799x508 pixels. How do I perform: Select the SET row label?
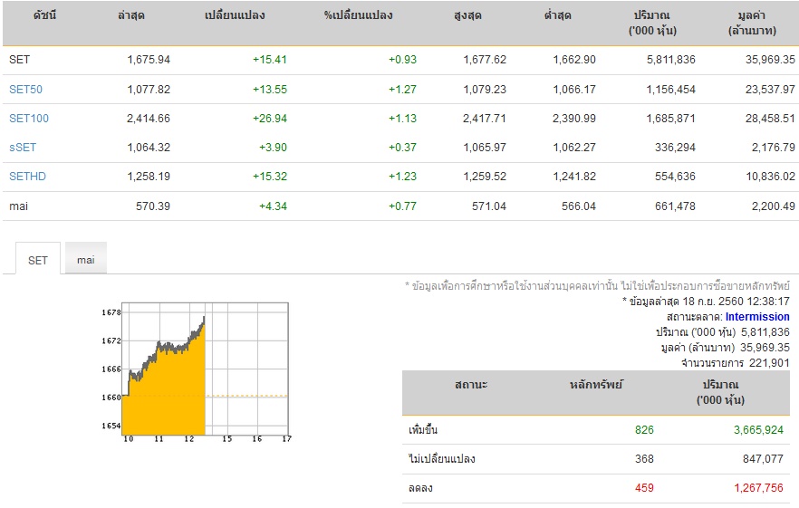tap(19, 60)
